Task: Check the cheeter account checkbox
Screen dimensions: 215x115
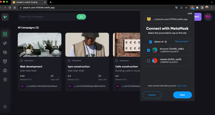Action: [x=149, y=61]
